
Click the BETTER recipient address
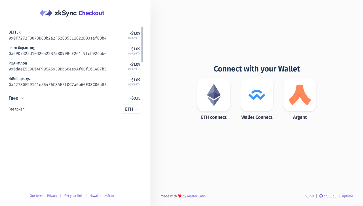(58, 38)
